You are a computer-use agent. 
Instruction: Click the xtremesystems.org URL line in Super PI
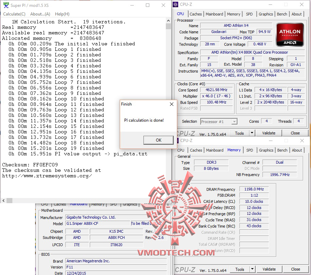click(x=47, y=176)
